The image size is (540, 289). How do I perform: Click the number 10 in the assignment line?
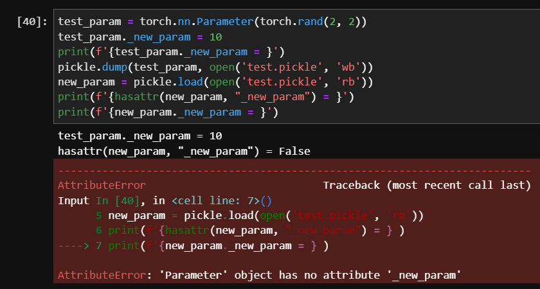click(215, 37)
